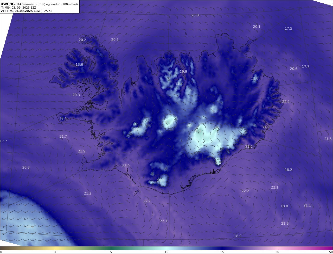The height and width of the screenshot is (254, 333).
Task: Click the 20.5 value on the map
Action: 115,39
